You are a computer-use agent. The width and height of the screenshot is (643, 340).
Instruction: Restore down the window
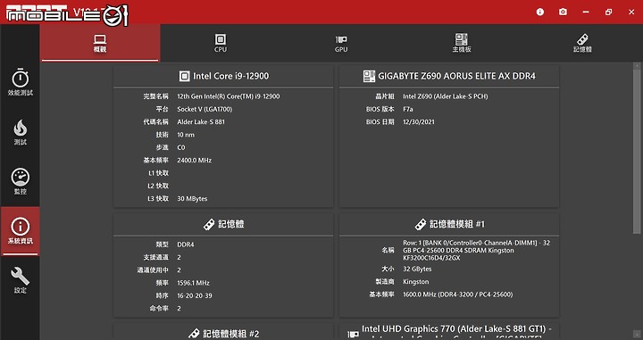(x=608, y=12)
